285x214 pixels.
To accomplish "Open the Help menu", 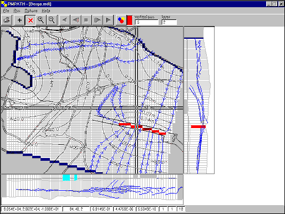I will pos(45,11).
